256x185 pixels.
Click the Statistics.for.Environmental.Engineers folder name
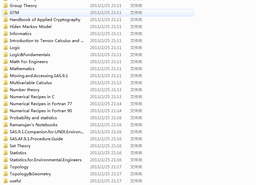(x=46, y=160)
